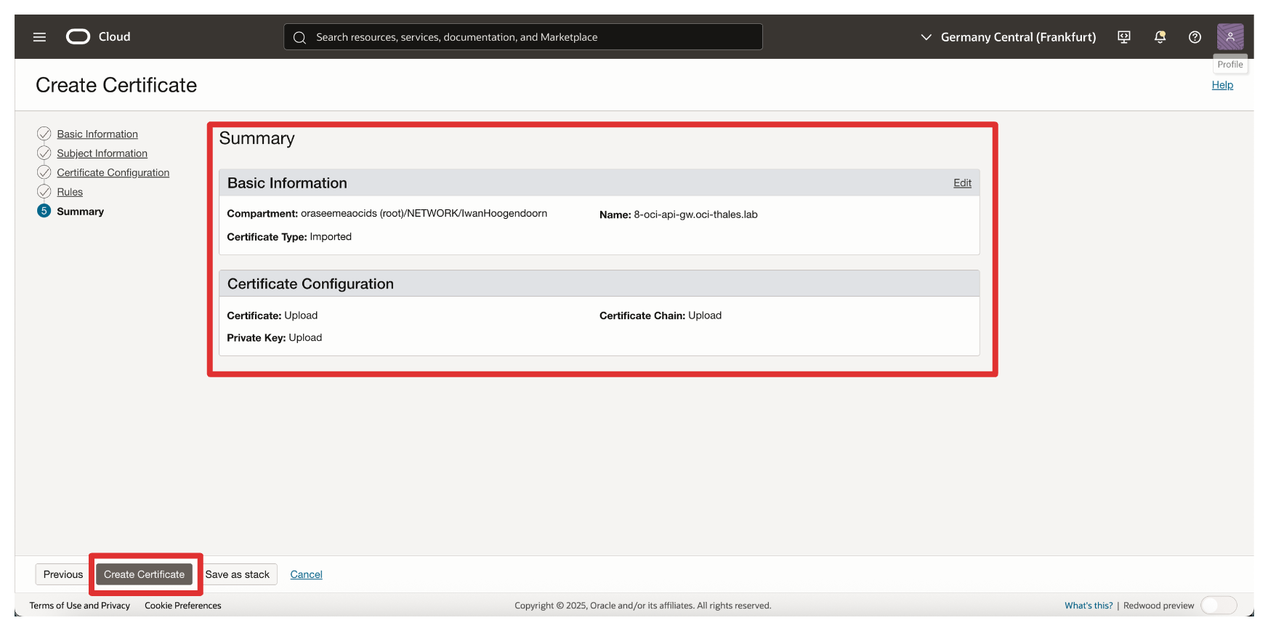The image size is (1268, 631).
Task: Click the Create Certificate button
Action: [144, 574]
